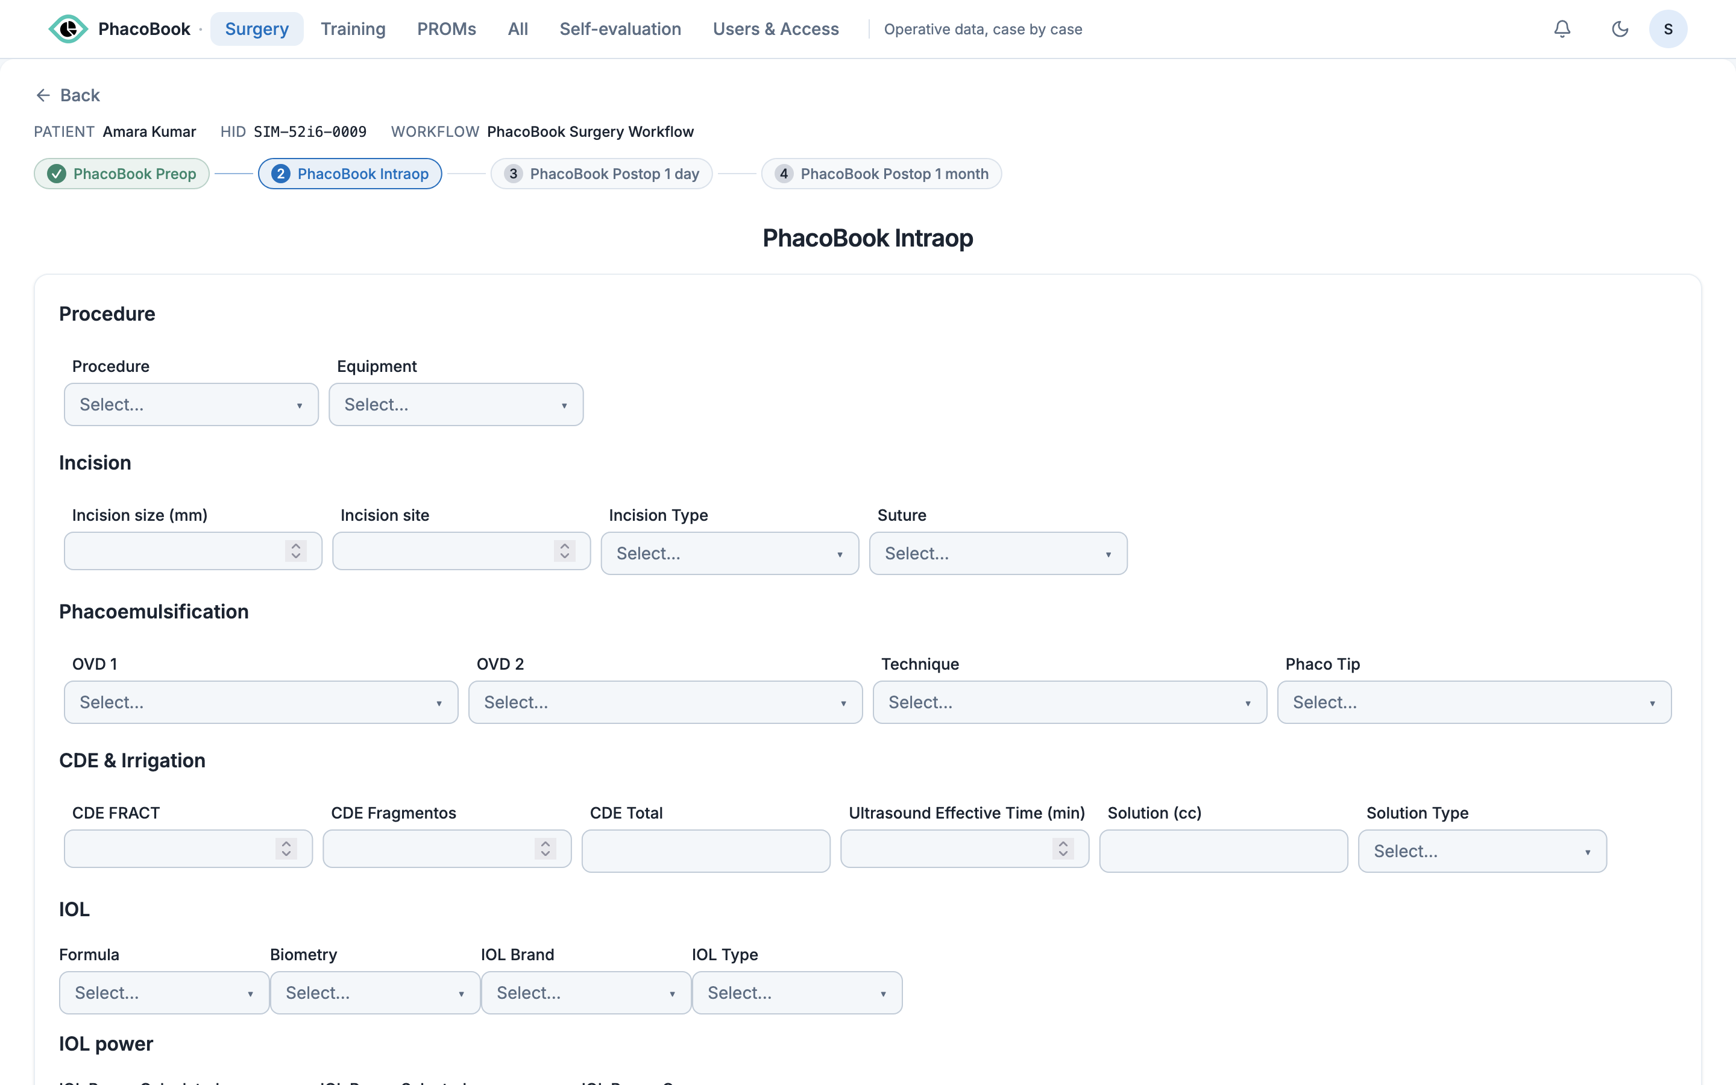Open the OVD 1 dropdown
This screenshot has height=1085, width=1736.
tap(261, 702)
